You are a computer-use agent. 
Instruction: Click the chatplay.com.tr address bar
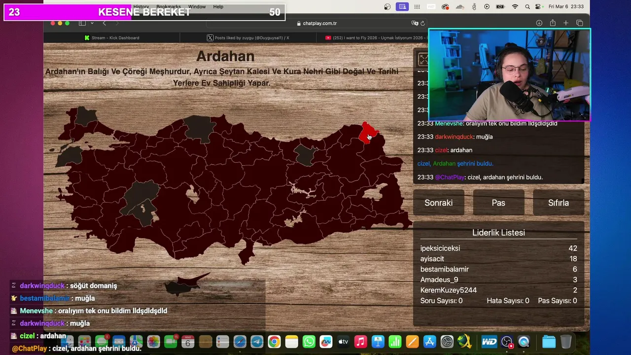point(316,23)
